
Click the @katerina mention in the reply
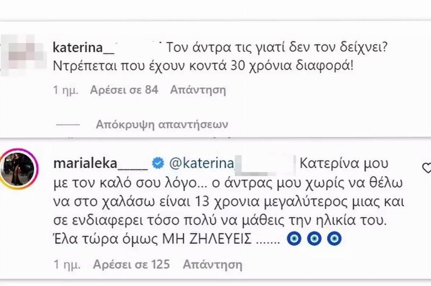201,163
